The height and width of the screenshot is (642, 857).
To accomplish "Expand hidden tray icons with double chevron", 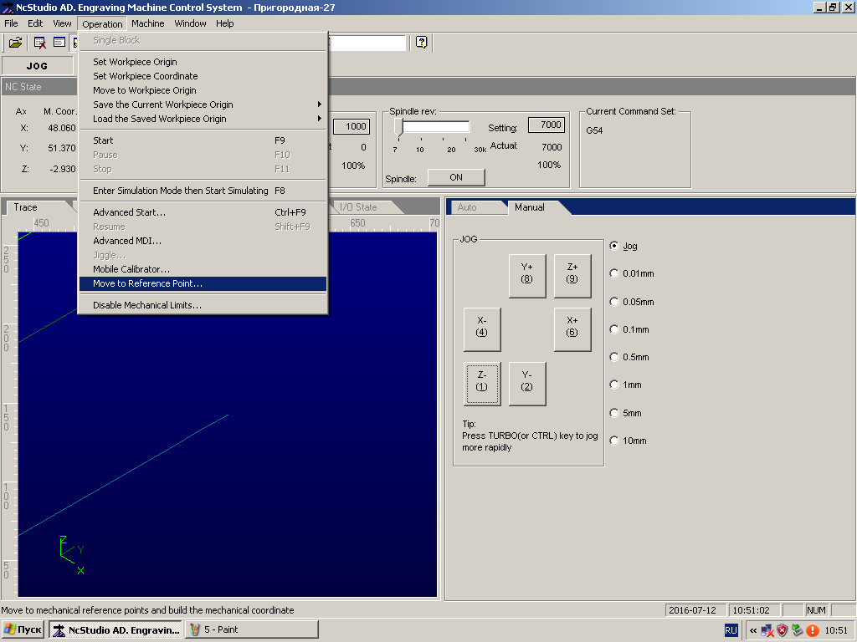I will click(x=753, y=630).
